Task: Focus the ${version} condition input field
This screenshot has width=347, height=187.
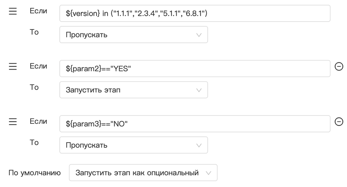Action: point(194,13)
